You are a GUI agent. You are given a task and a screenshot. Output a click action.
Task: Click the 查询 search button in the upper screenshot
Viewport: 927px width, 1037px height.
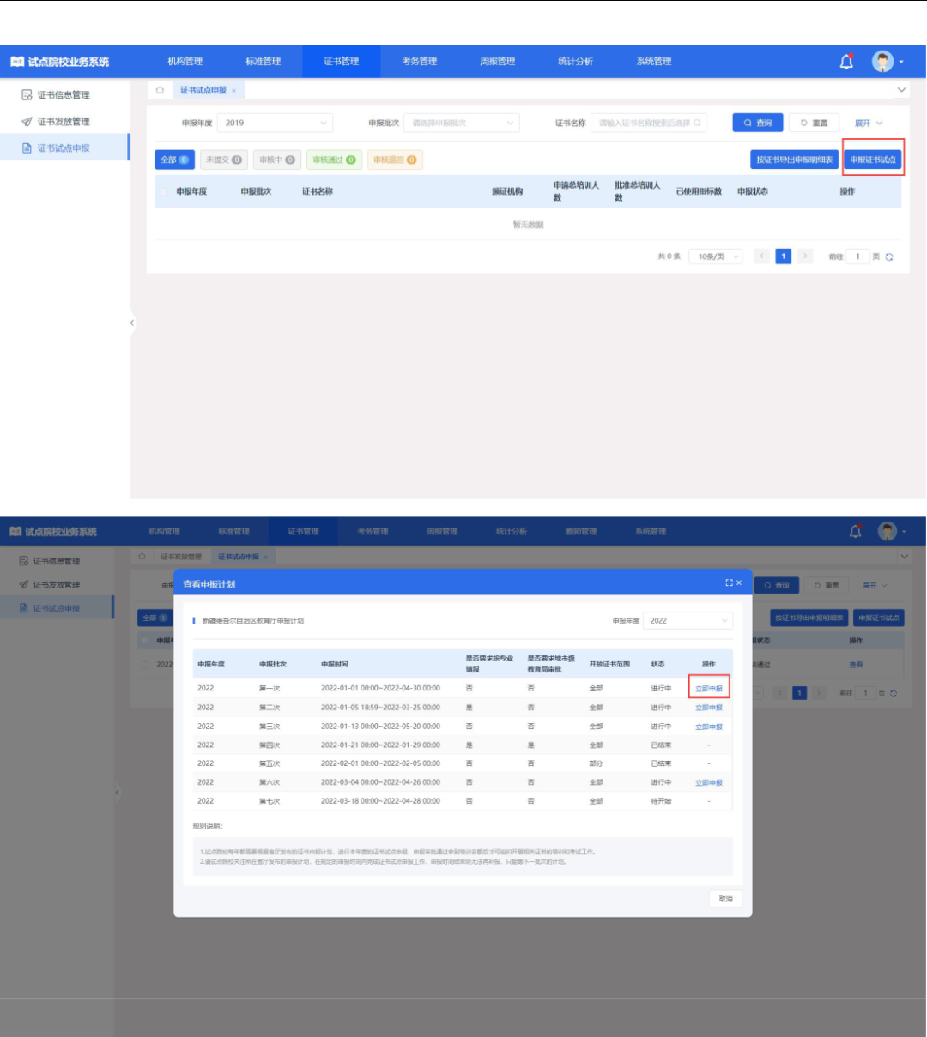[758, 123]
